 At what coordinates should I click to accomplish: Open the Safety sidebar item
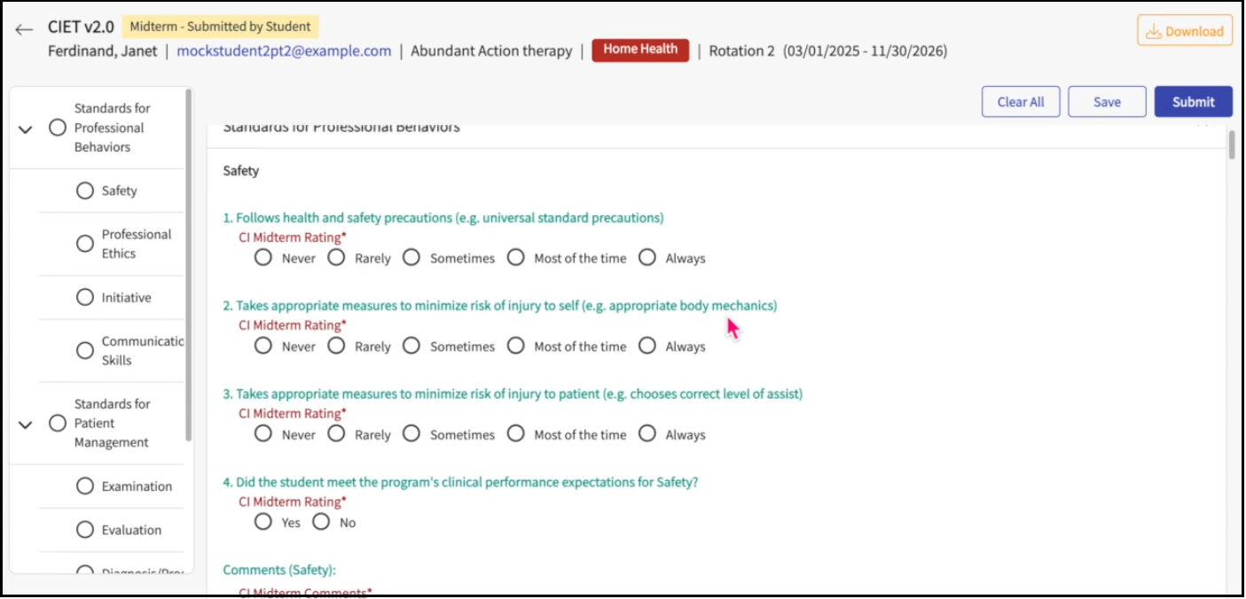click(x=119, y=191)
